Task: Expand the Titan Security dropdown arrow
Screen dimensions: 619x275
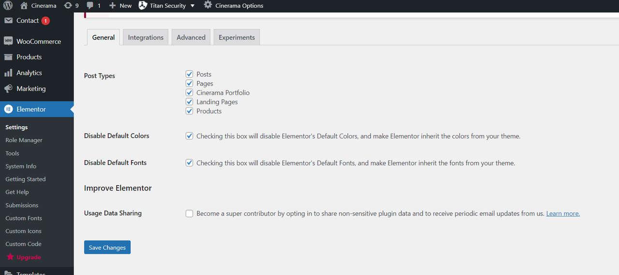Action: click(192, 6)
